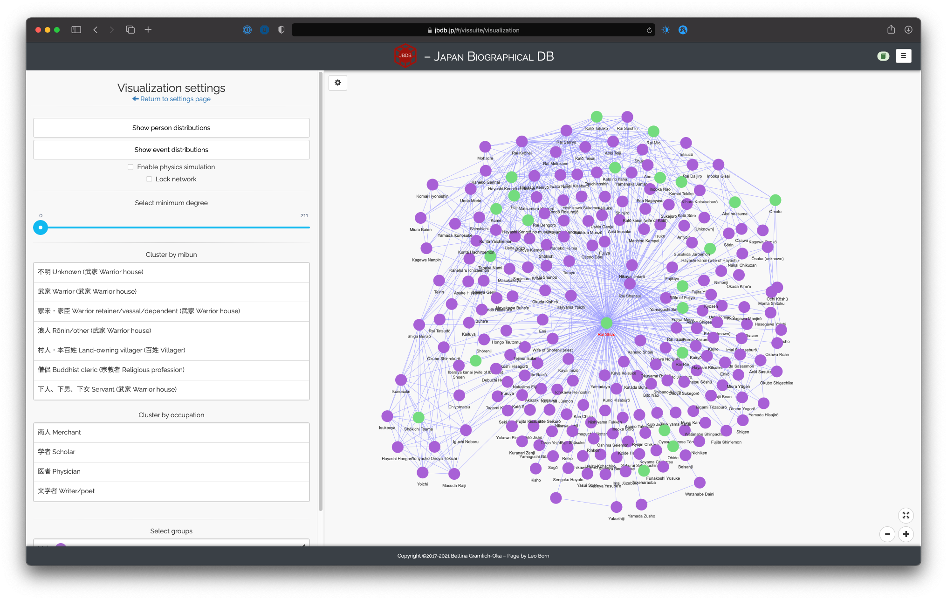Select 学者 Scholar occupation cluster
This screenshot has width=947, height=600.
(172, 452)
